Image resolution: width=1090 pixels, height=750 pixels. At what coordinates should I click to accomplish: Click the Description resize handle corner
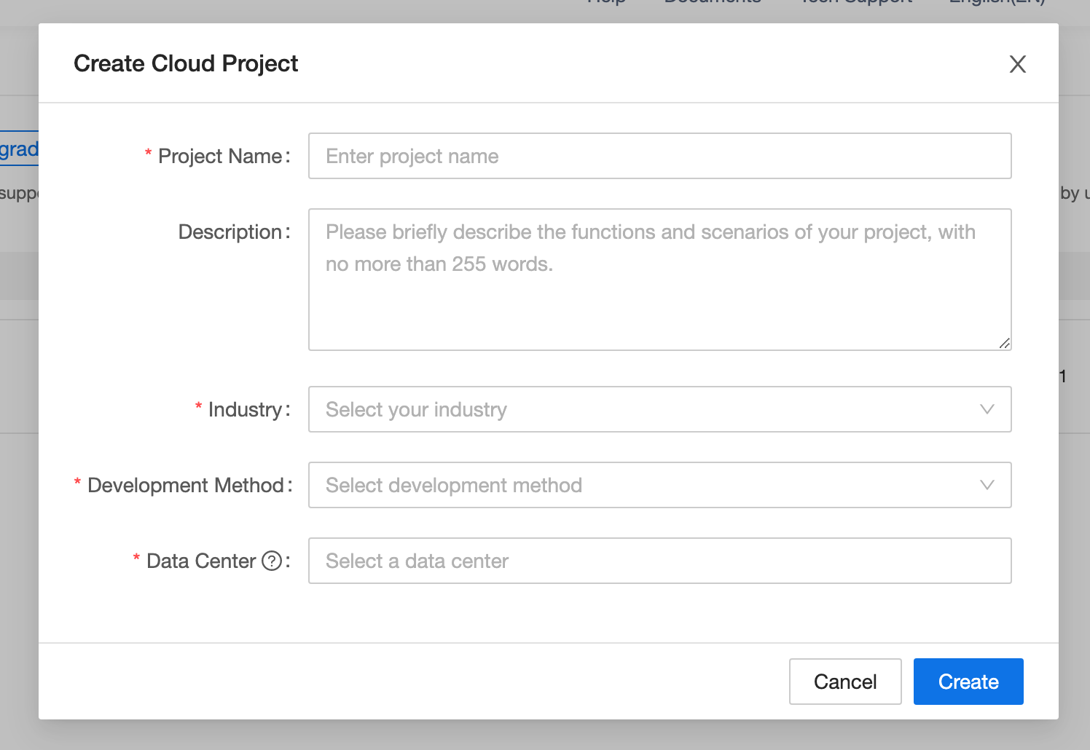point(1005,343)
